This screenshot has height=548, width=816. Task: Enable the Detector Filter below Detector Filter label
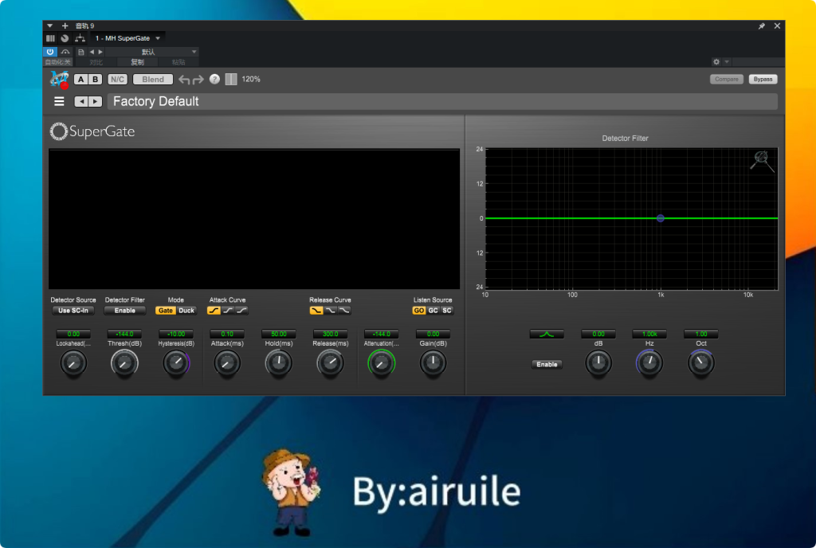point(125,311)
